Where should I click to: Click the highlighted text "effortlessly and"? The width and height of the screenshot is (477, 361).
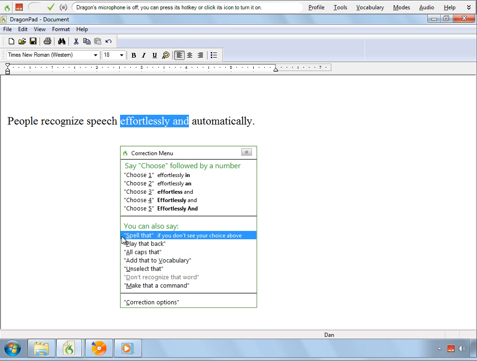coord(155,121)
